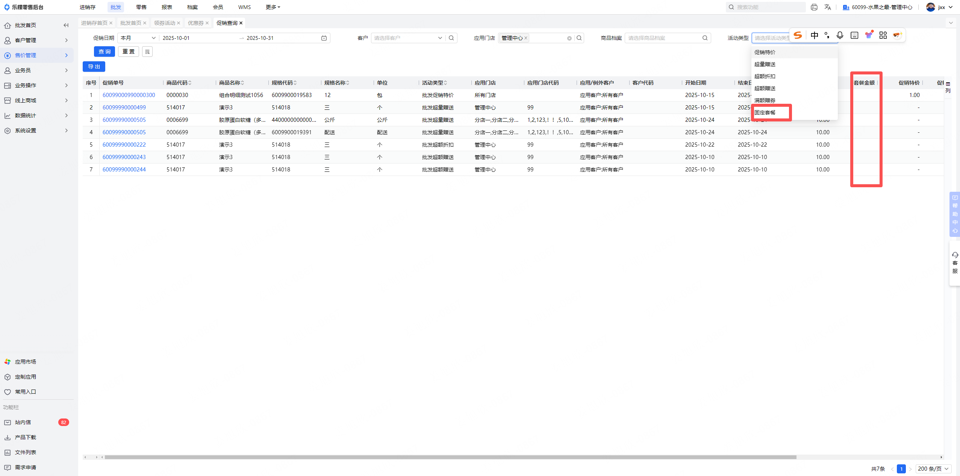
Task: Click the microphone icon in input toolbar
Action: pos(840,35)
